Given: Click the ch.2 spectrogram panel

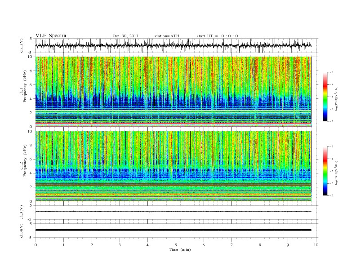Looking at the screenshot, I should click(173, 166).
